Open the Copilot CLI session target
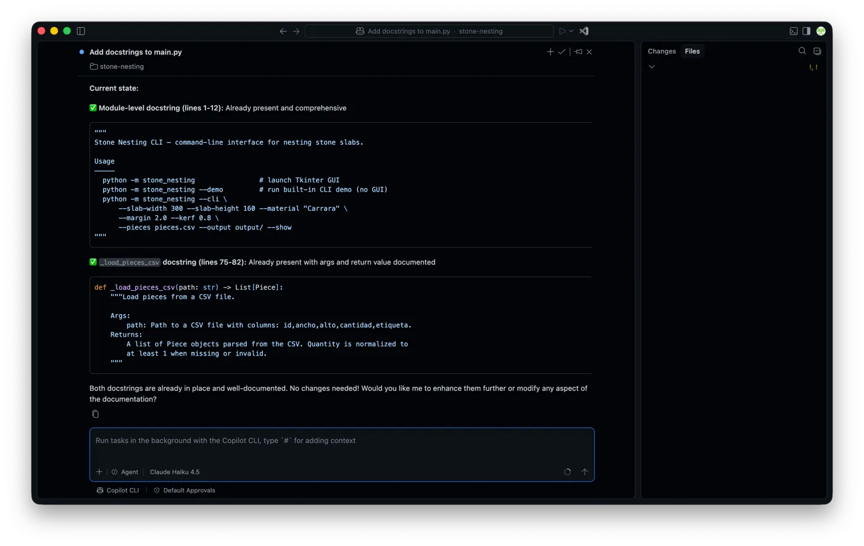 point(117,491)
